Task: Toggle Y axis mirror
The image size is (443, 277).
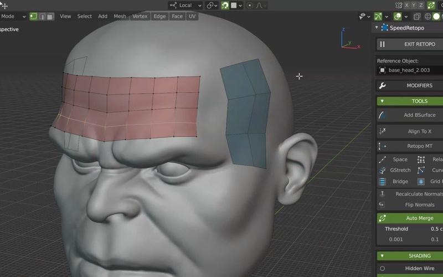Action: coord(414,5)
